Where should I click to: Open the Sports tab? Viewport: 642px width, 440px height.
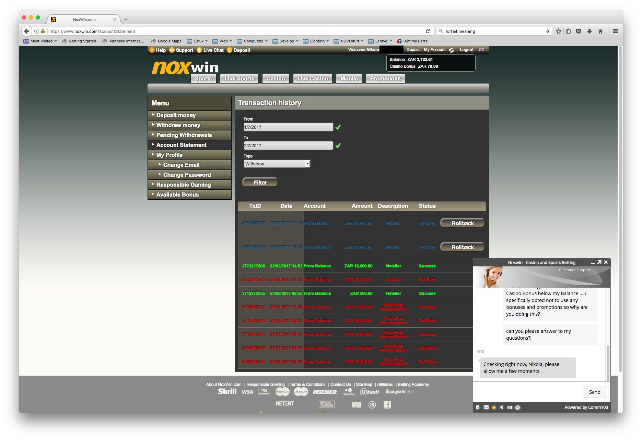[203, 78]
